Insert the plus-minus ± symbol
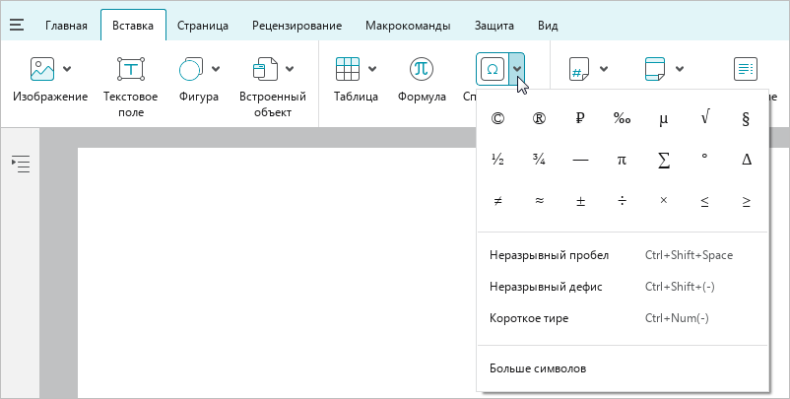Viewport: 790px width, 399px height. 580,201
